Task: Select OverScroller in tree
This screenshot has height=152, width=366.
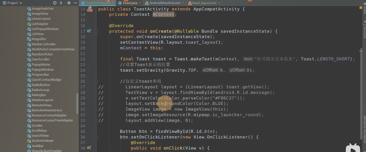Action: point(40,59)
